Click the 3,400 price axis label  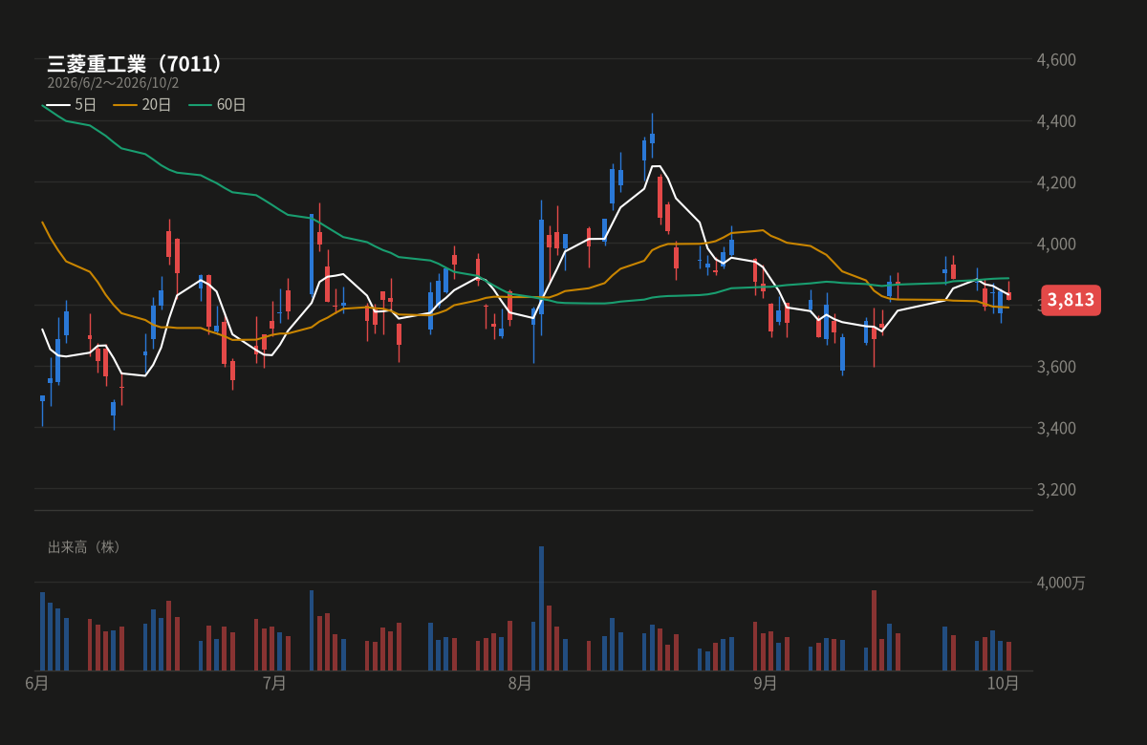coord(1056,428)
